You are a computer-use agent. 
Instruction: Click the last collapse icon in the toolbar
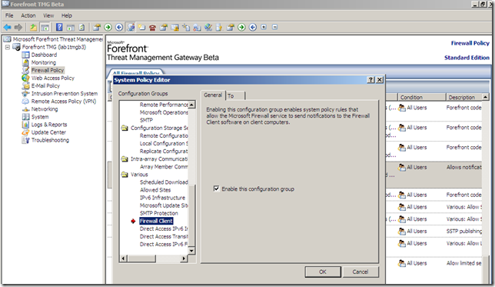pos(274,27)
